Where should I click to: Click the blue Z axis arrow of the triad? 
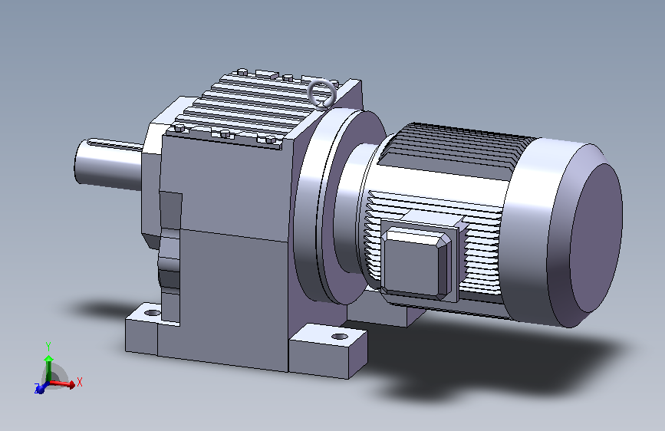(x=41, y=388)
